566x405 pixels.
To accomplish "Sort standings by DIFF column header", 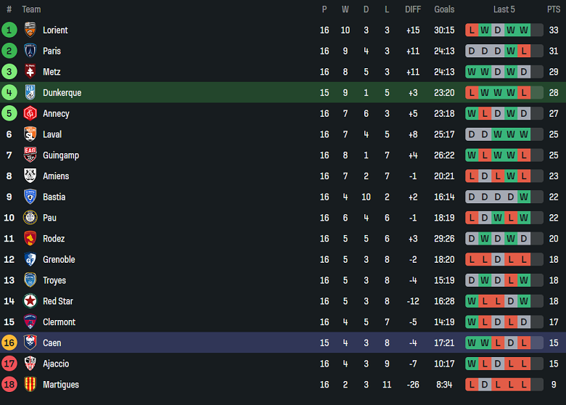I will pyautogui.click(x=413, y=9).
